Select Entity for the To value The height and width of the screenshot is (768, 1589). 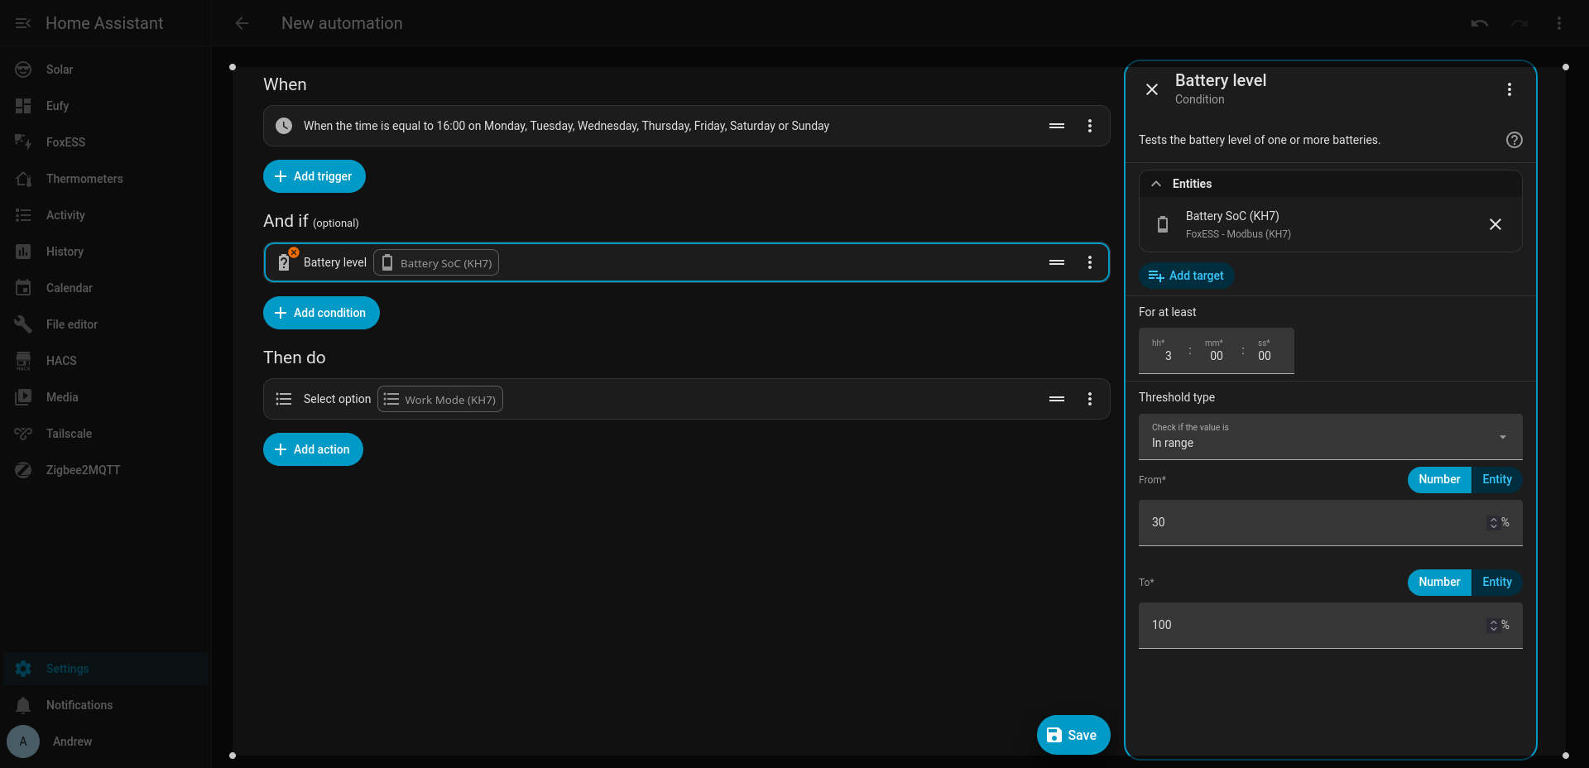tap(1497, 582)
